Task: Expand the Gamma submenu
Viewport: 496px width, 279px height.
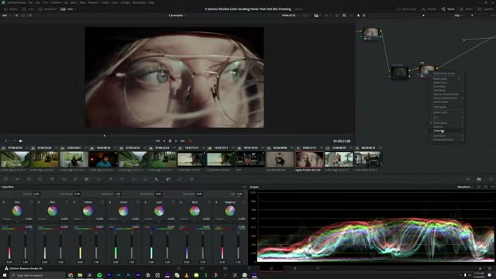Action: 446,126
